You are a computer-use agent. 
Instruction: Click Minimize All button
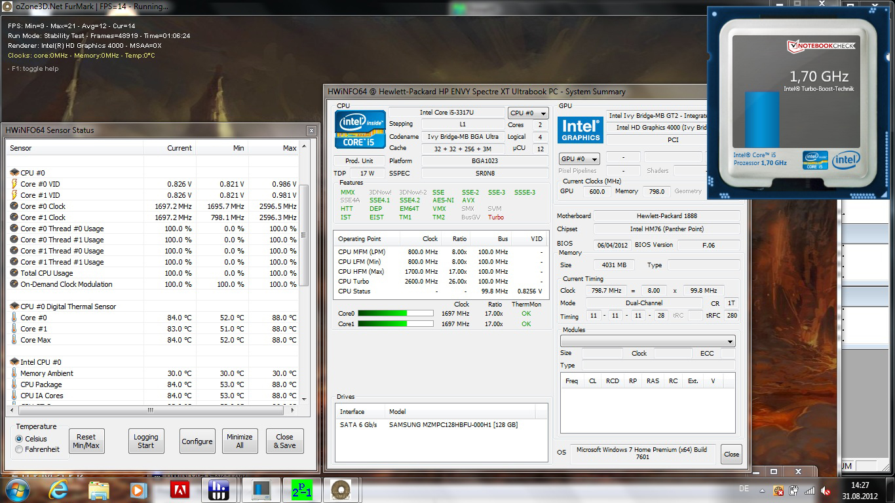pyautogui.click(x=239, y=441)
